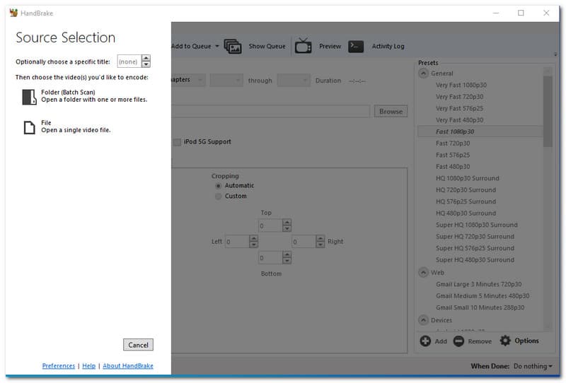The height and width of the screenshot is (383, 566).
Task: Select the Custom cropping radio button
Action: click(218, 196)
